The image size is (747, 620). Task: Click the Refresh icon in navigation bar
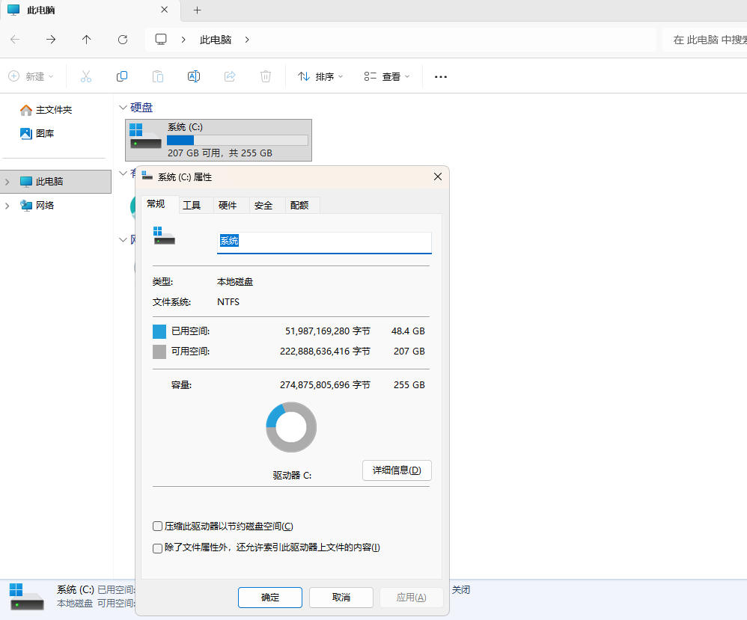pyautogui.click(x=123, y=40)
